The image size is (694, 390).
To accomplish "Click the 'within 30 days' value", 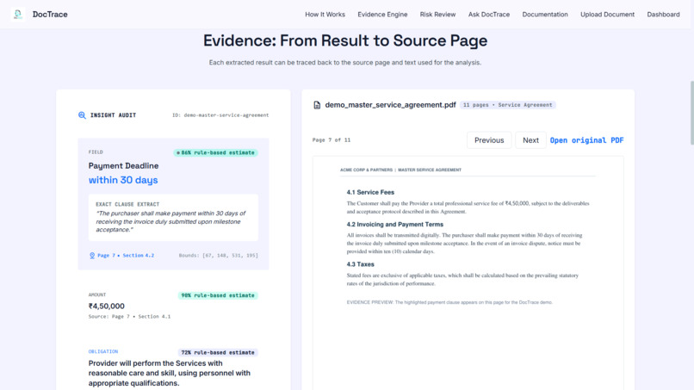I will click(123, 180).
